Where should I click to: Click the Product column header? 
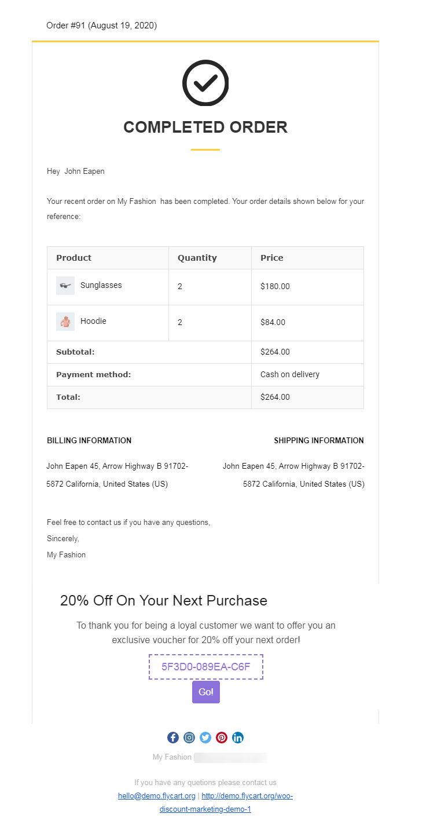click(x=74, y=258)
